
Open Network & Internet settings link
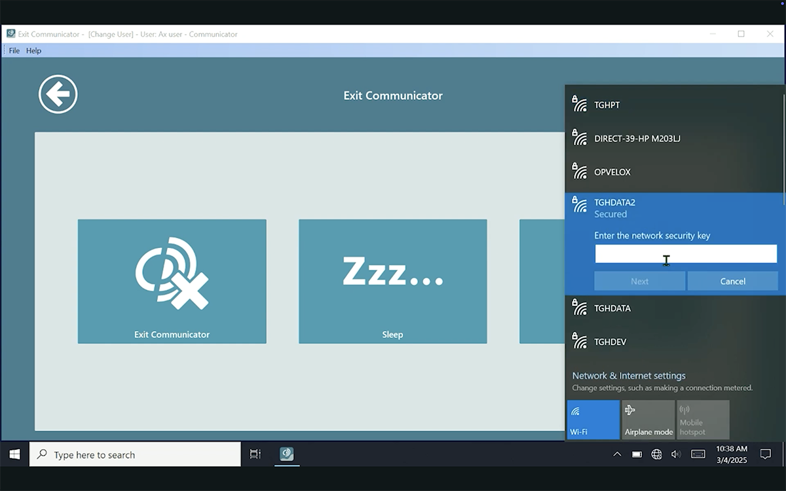[x=629, y=376]
